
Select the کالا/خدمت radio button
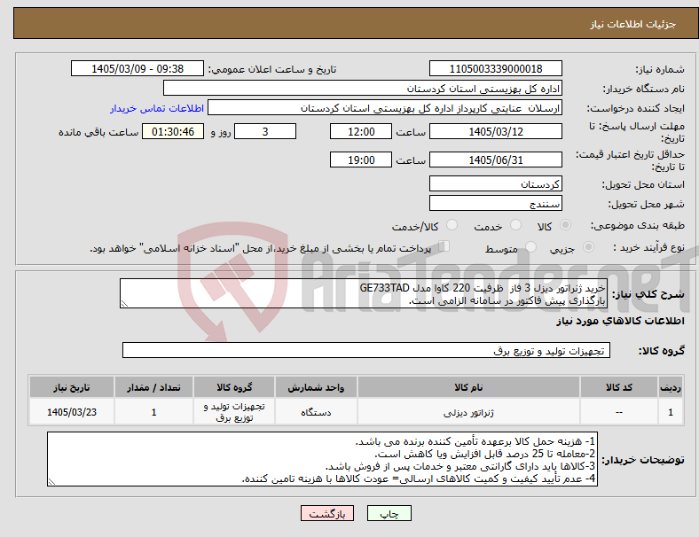(452, 225)
